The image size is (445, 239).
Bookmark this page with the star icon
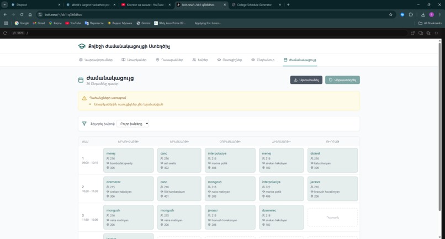390,14
